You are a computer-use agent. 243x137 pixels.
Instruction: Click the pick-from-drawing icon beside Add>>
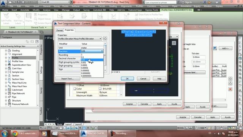pyautogui.click(x=215, y=48)
